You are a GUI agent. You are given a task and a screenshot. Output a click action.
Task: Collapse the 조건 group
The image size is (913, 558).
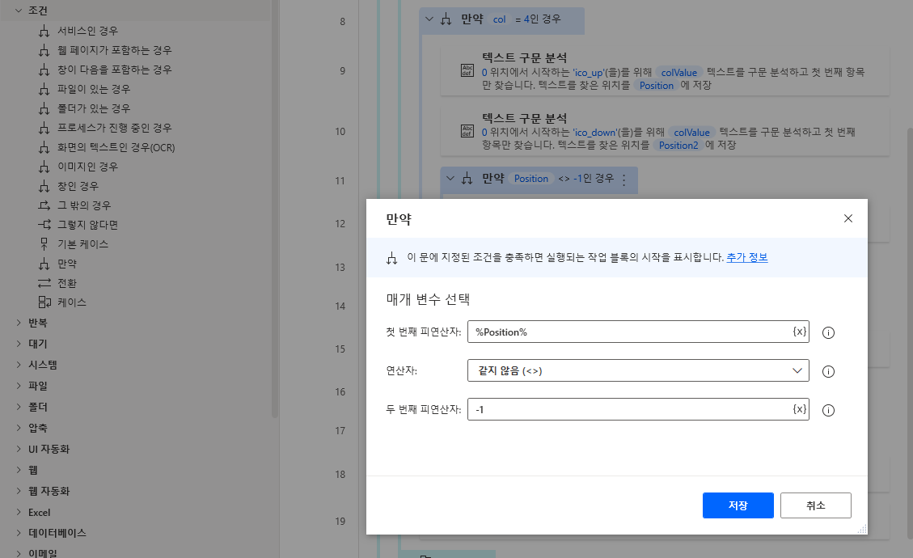[18, 11]
